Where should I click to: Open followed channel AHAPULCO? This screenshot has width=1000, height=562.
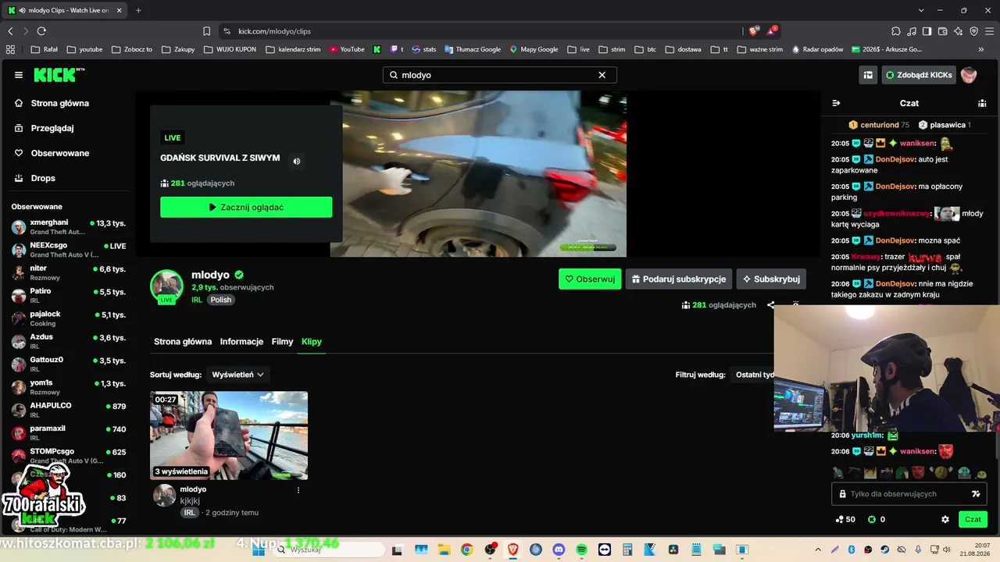(69, 410)
